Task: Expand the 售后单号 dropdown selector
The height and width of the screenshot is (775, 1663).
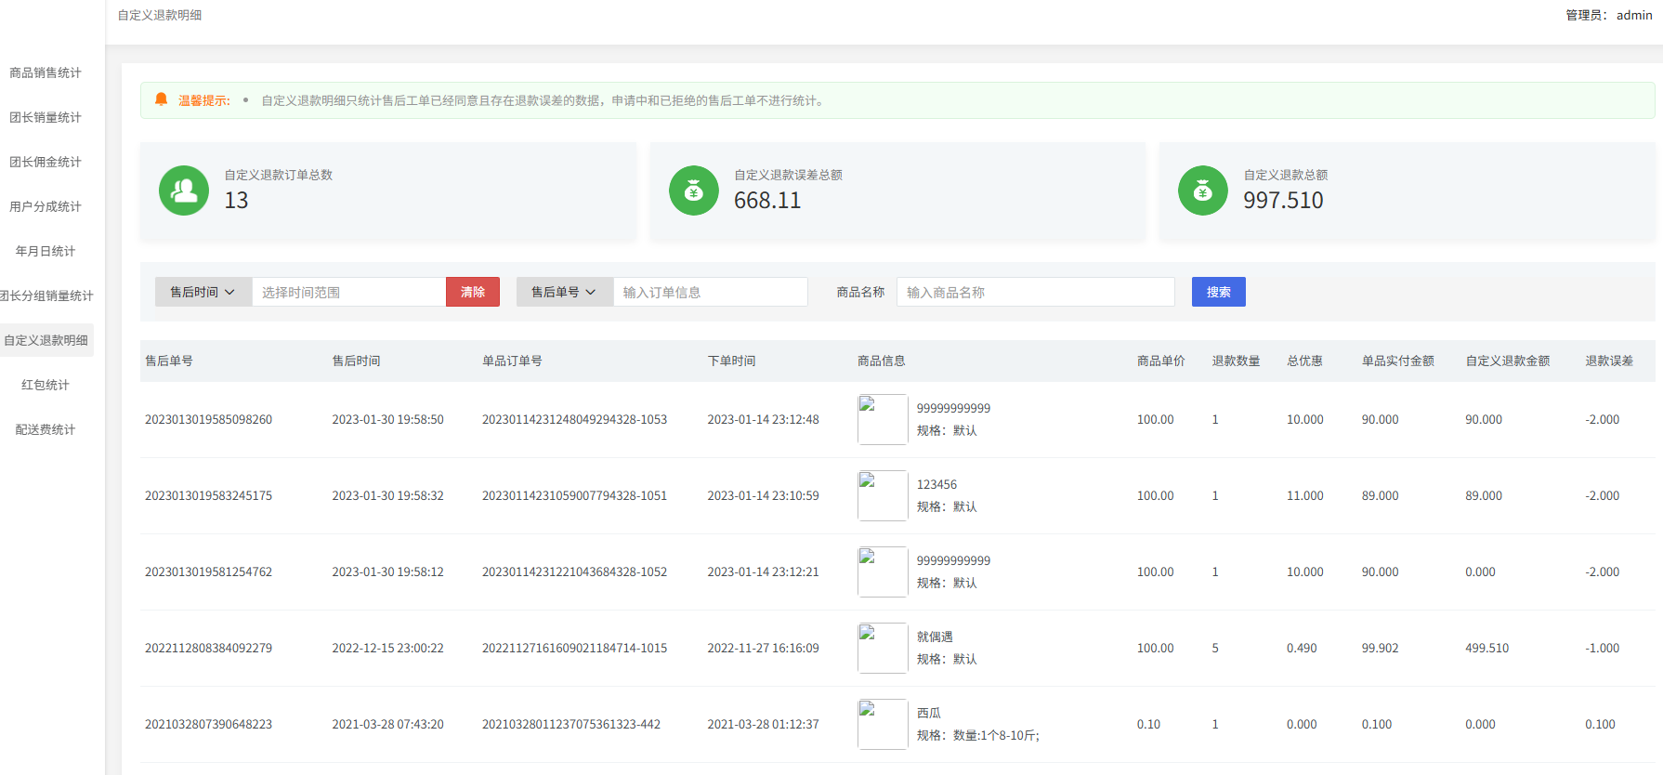Action: (564, 292)
